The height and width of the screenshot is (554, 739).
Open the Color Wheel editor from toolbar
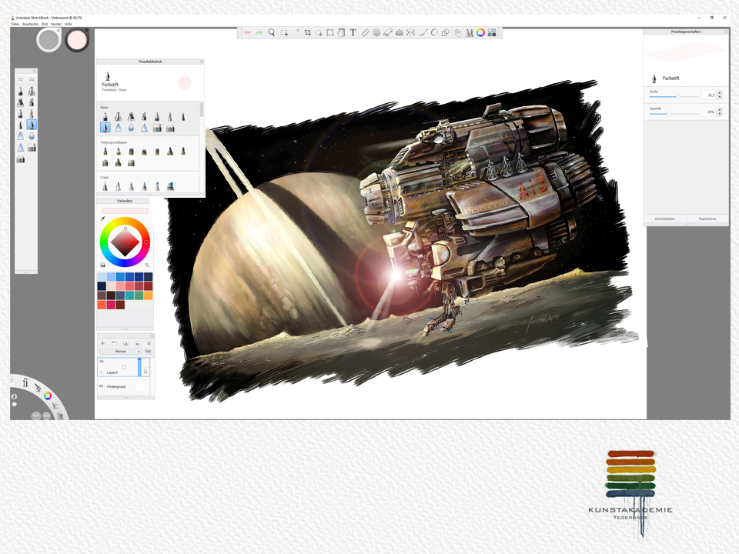pyautogui.click(x=480, y=32)
